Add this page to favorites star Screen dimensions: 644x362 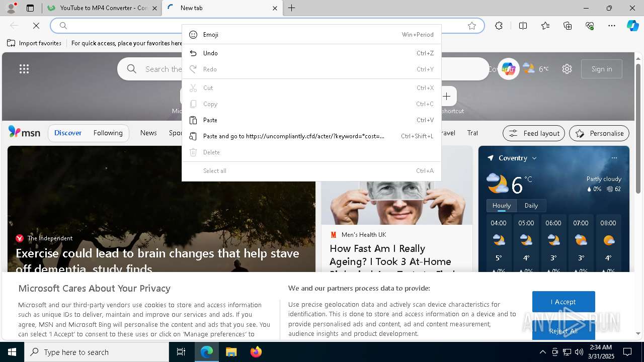click(472, 26)
